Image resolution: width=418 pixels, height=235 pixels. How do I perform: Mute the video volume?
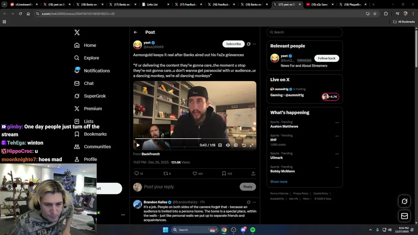pyautogui.click(x=228, y=145)
